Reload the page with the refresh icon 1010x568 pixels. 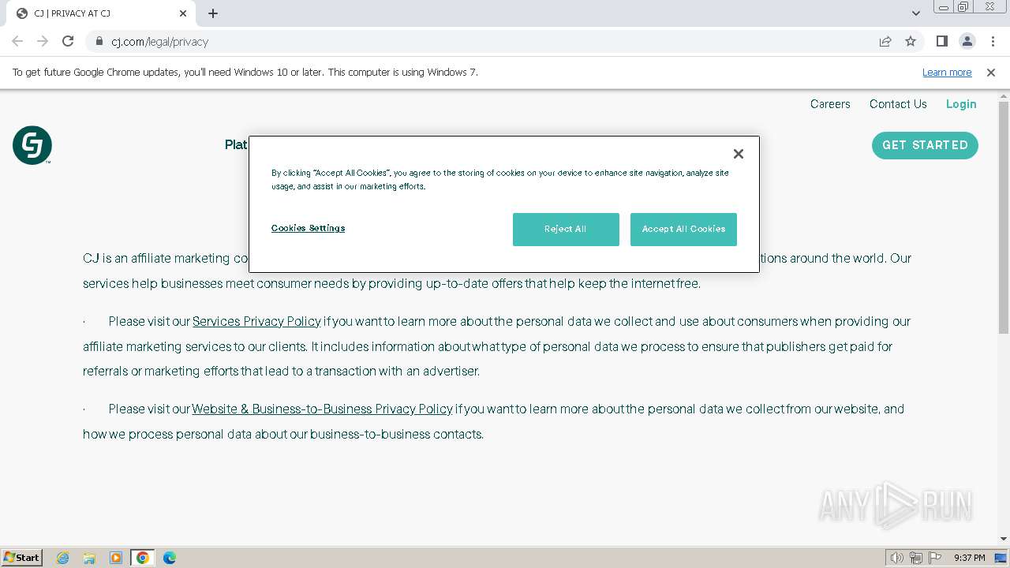(68, 41)
